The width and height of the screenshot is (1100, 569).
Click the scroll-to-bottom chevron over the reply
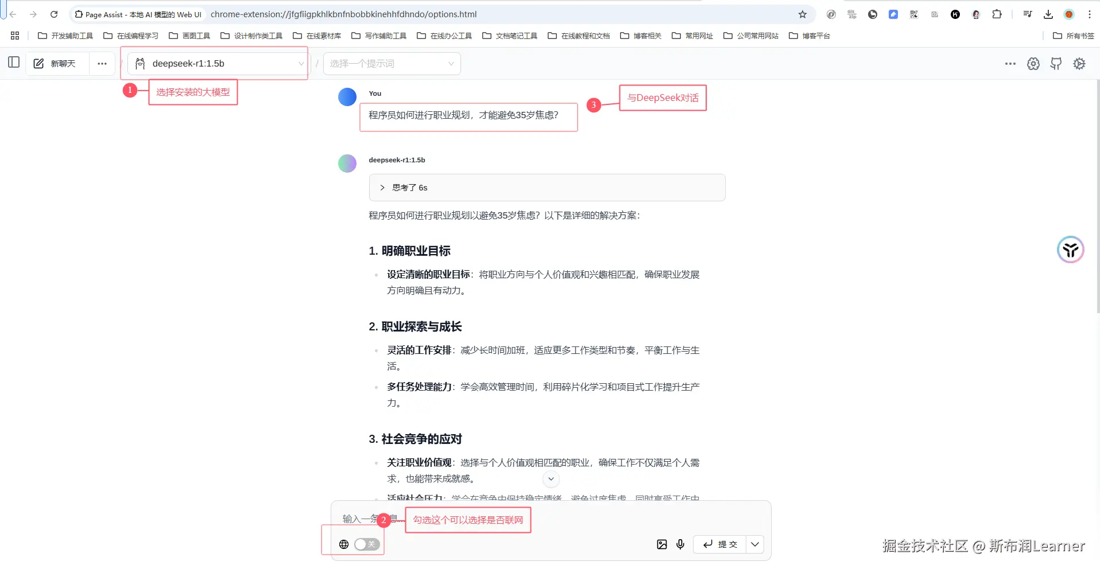(551, 478)
